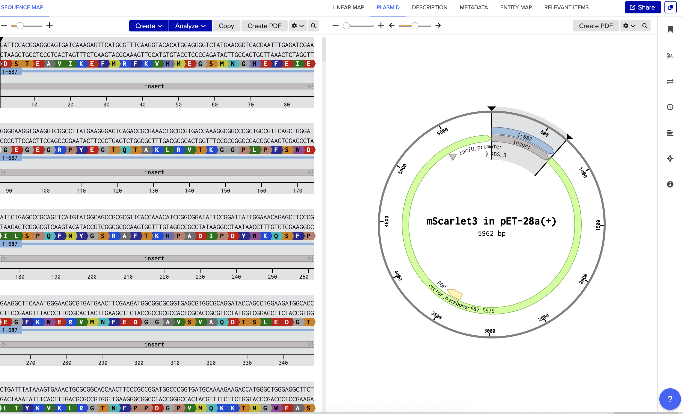Zoom out the sequence map with minus icon
Viewport: 683px width, 414px height.
click(x=4, y=26)
